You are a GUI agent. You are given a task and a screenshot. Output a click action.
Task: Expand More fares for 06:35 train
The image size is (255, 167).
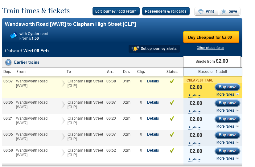[x=228, y=142]
